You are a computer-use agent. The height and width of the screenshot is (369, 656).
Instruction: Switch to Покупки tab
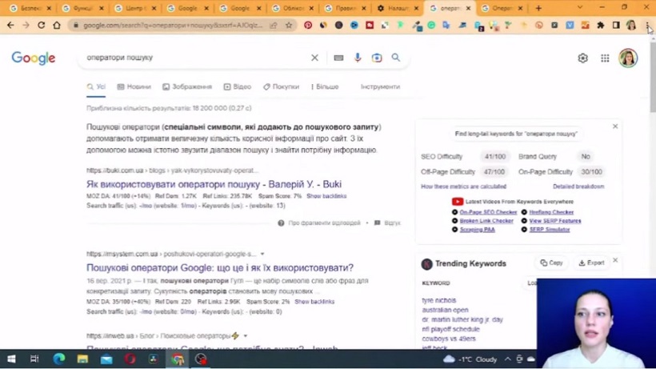coord(281,86)
